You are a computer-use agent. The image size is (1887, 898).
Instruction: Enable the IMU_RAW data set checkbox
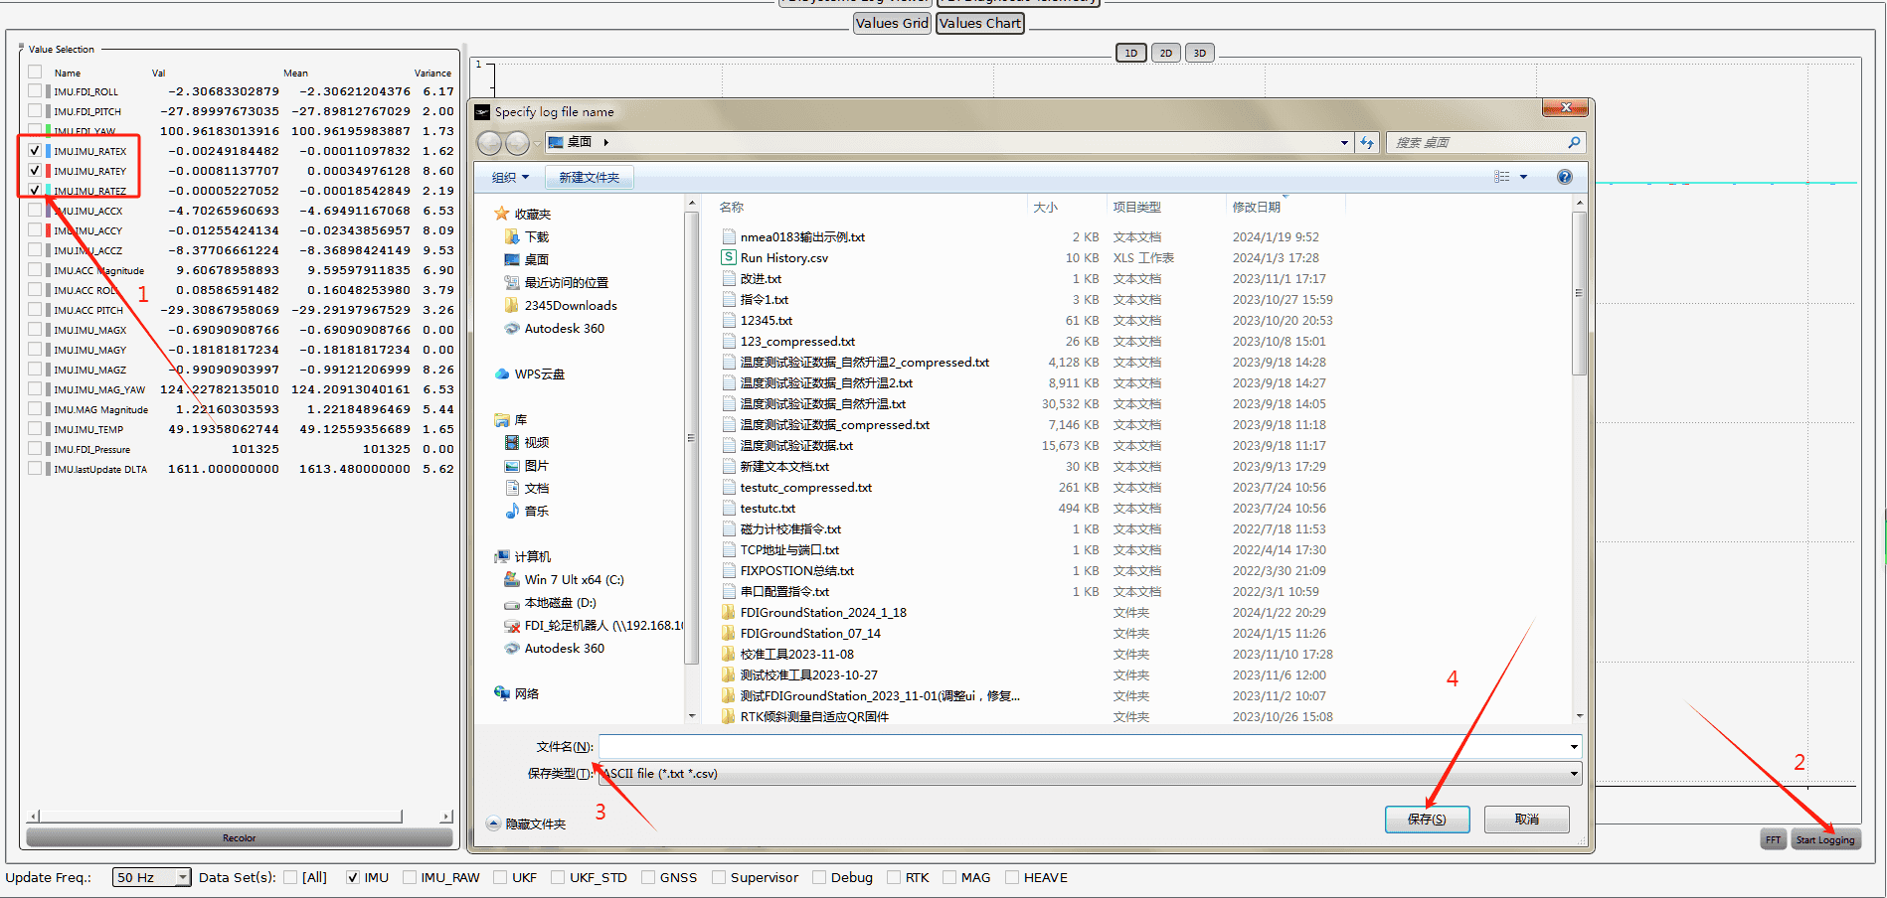(x=410, y=877)
